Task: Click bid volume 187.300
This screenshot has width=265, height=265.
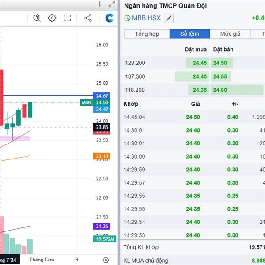Action: pos(135,76)
